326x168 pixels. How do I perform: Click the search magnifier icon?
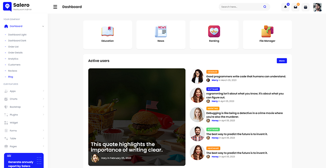tap(265, 7)
